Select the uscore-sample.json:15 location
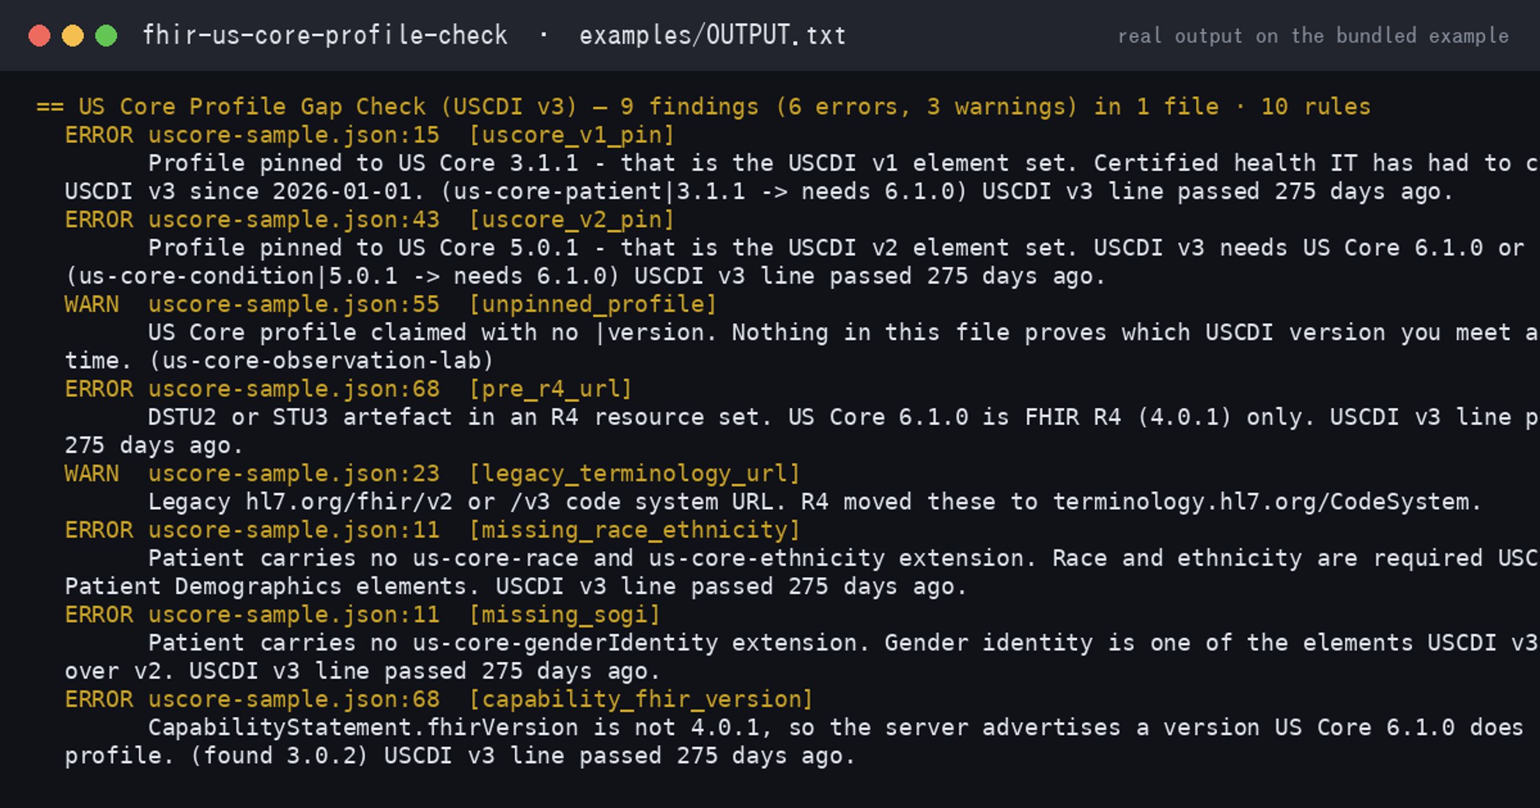The width and height of the screenshot is (1540, 808). click(x=294, y=135)
